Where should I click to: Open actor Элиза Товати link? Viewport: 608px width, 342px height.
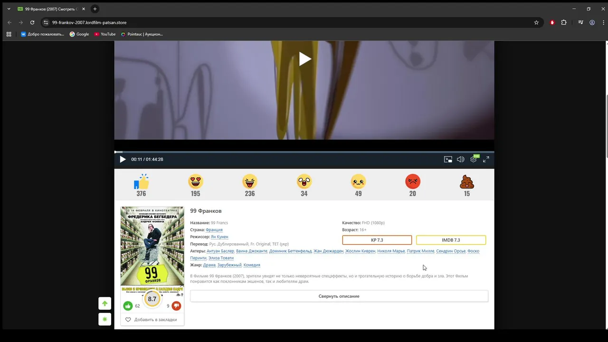click(x=221, y=258)
